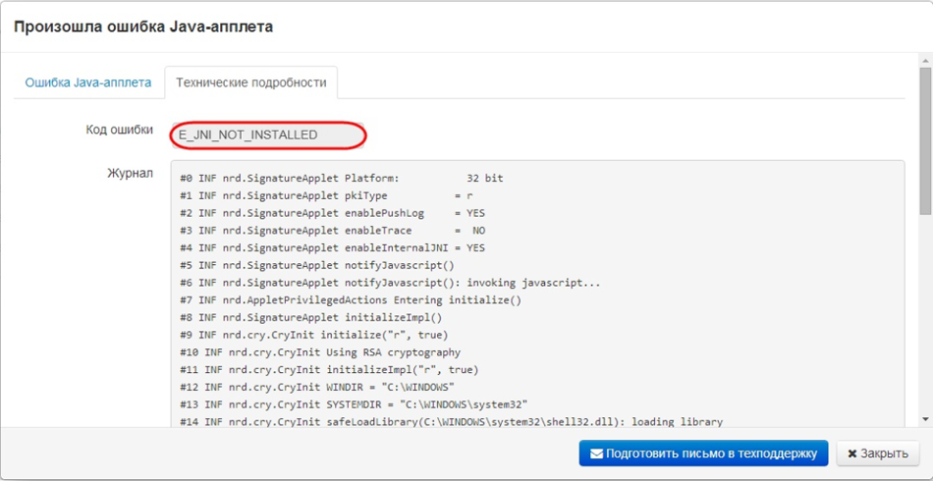Click log line #14 safeLoadLibrary shell32.dll

tap(452, 421)
